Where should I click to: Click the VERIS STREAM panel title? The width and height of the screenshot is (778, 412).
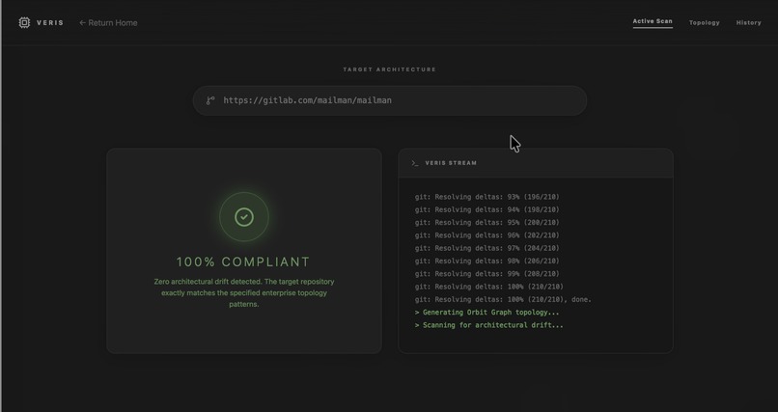coord(451,163)
